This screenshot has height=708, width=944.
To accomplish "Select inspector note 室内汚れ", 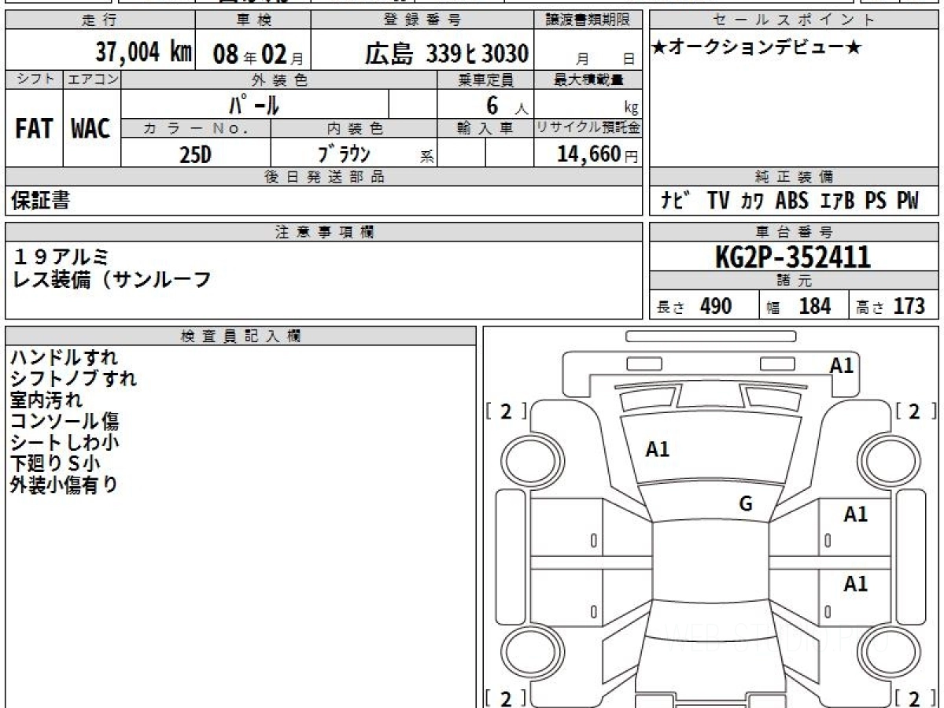I will coord(46,400).
